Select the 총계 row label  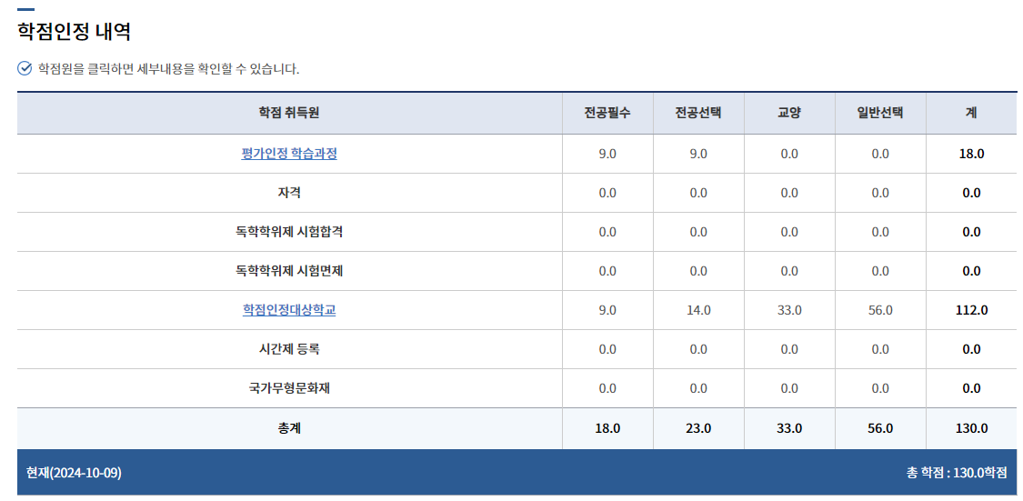289,428
